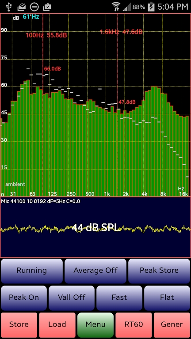
Task: Open the Gener signal generator
Action: [x=172, y=324]
